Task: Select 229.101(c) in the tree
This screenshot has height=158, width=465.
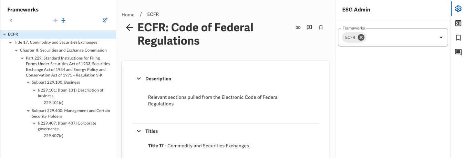Action: click(53, 103)
